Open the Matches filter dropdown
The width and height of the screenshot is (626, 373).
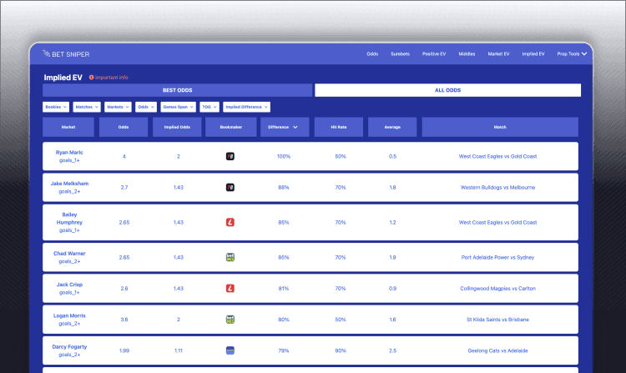pos(87,107)
